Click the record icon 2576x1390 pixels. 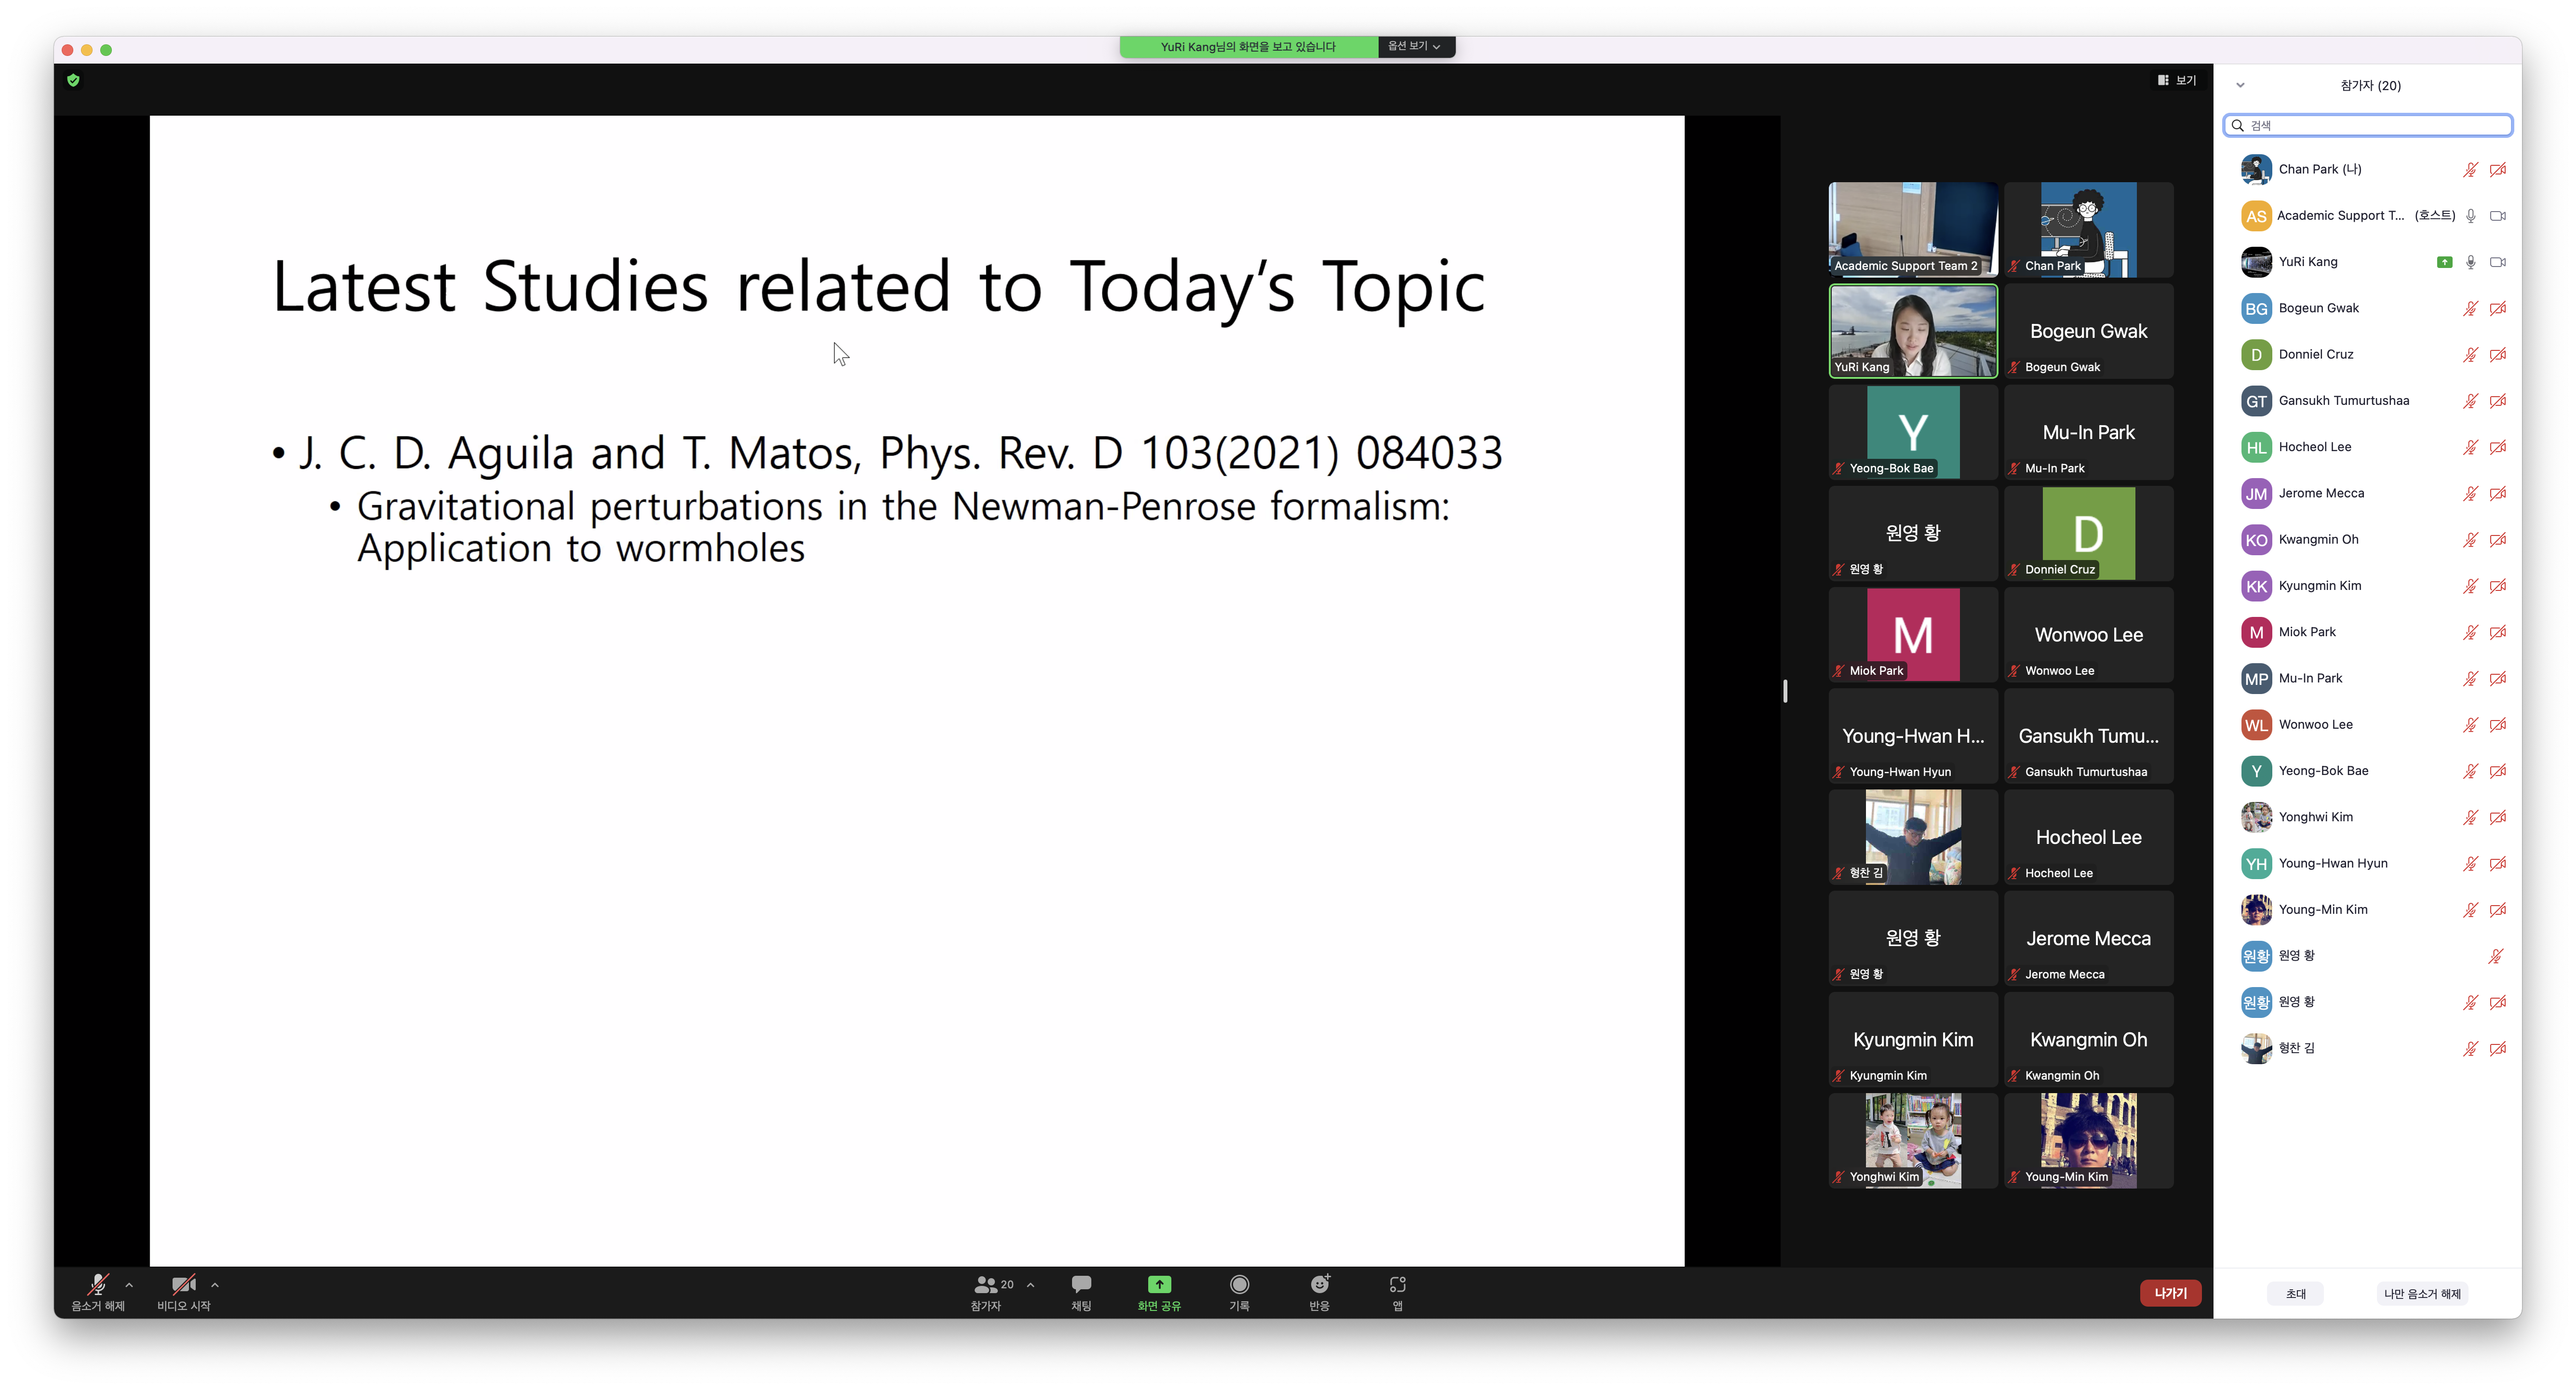(x=1239, y=1285)
